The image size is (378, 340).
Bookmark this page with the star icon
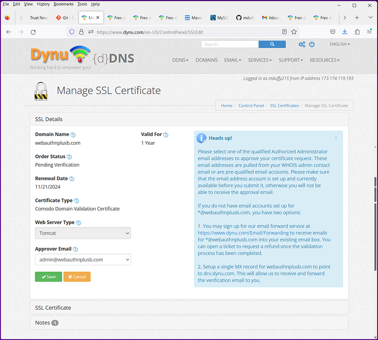[294, 32]
